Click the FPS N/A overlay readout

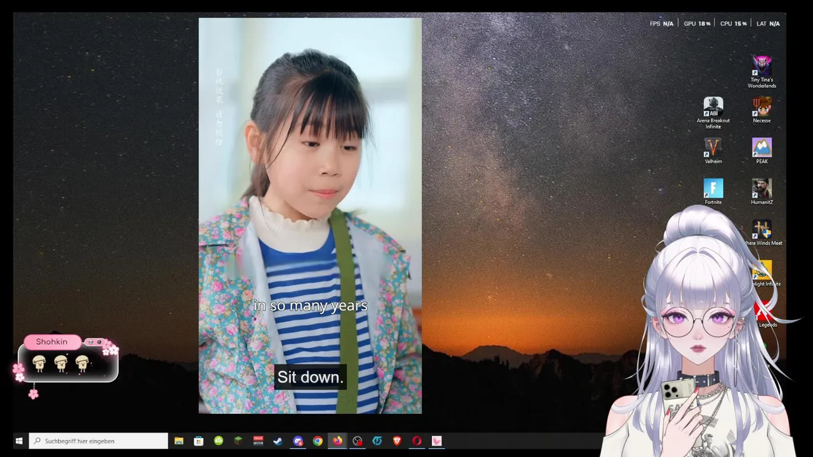[x=661, y=23]
